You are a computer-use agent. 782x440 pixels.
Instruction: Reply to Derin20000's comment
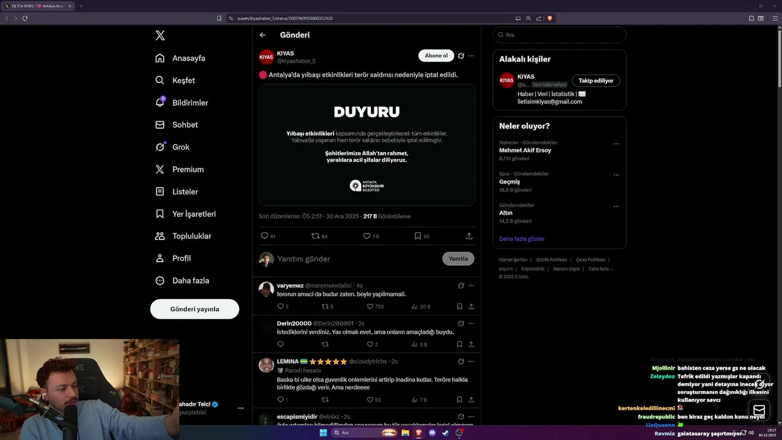[x=281, y=344]
